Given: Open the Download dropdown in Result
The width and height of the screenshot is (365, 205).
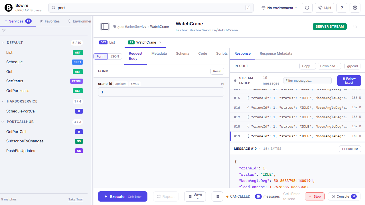Looking at the screenshot, I should pyautogui.click(x=329, y=66).
